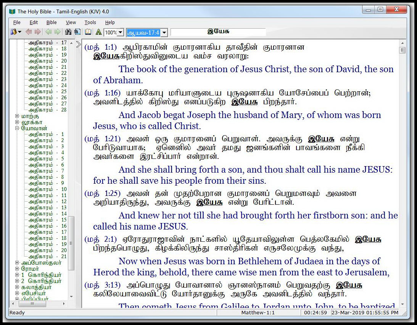Click the open book icon

pyautogui.click(x=88, y=32)
